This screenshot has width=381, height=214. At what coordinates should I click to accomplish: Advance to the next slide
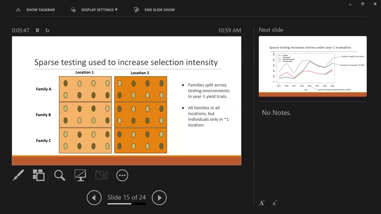159,198
